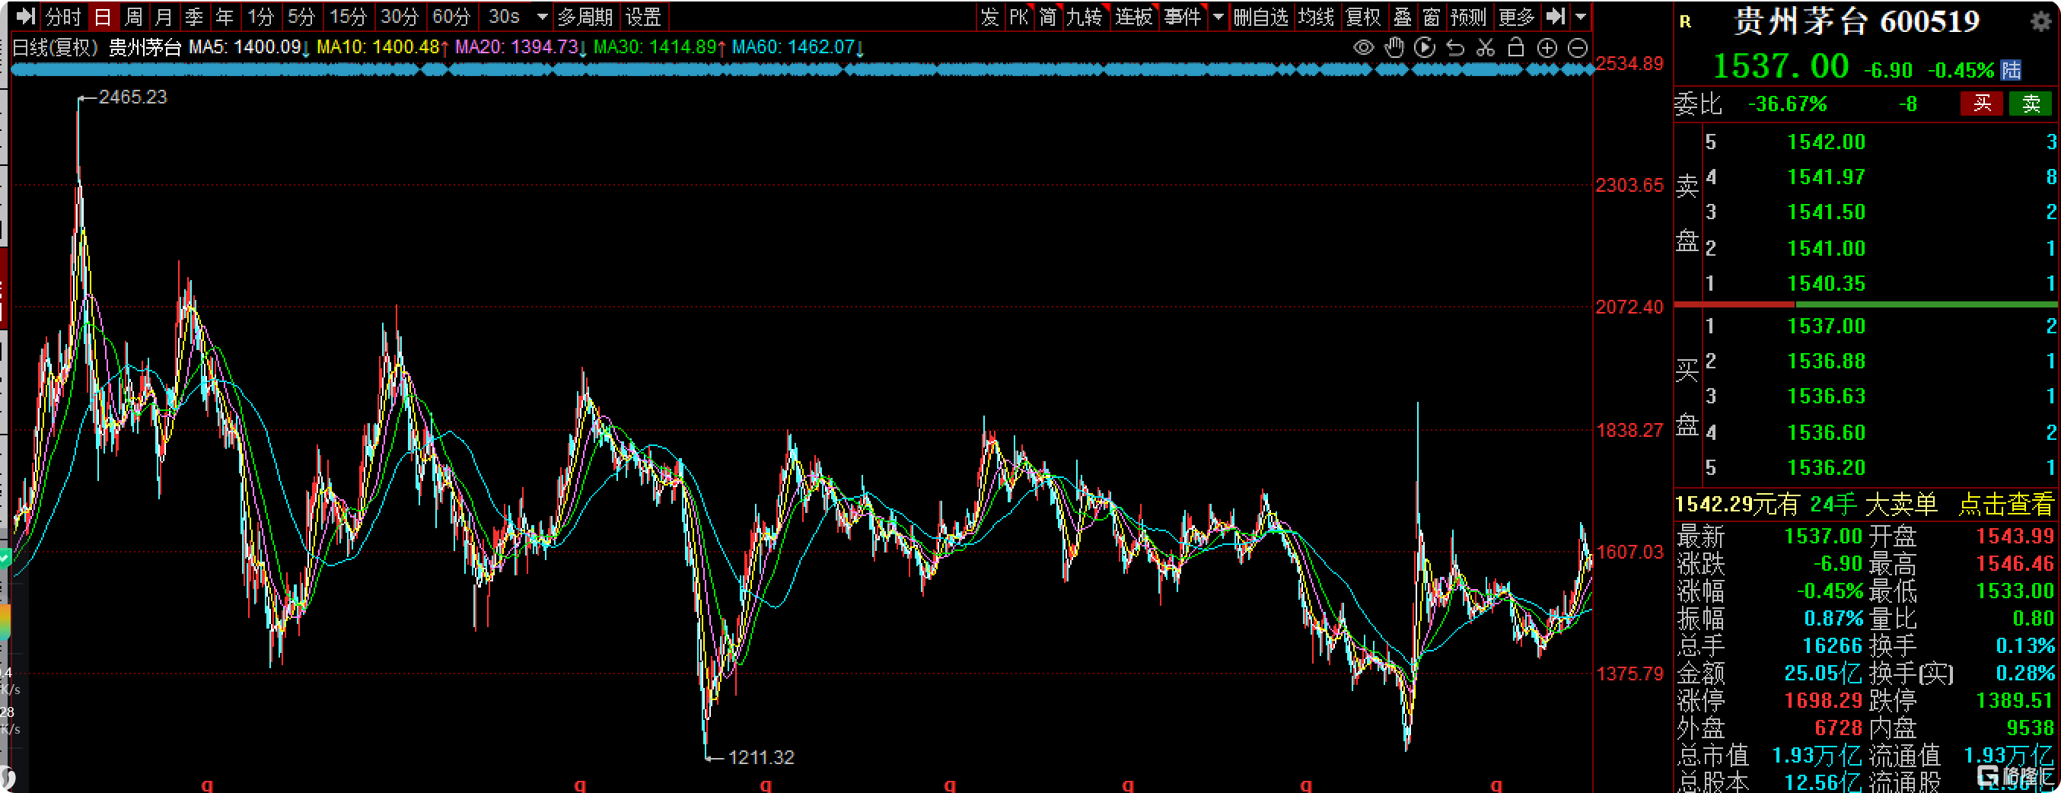Click the 窗 window button
Screen dimensions: 2061x793
pos(1432,17)
